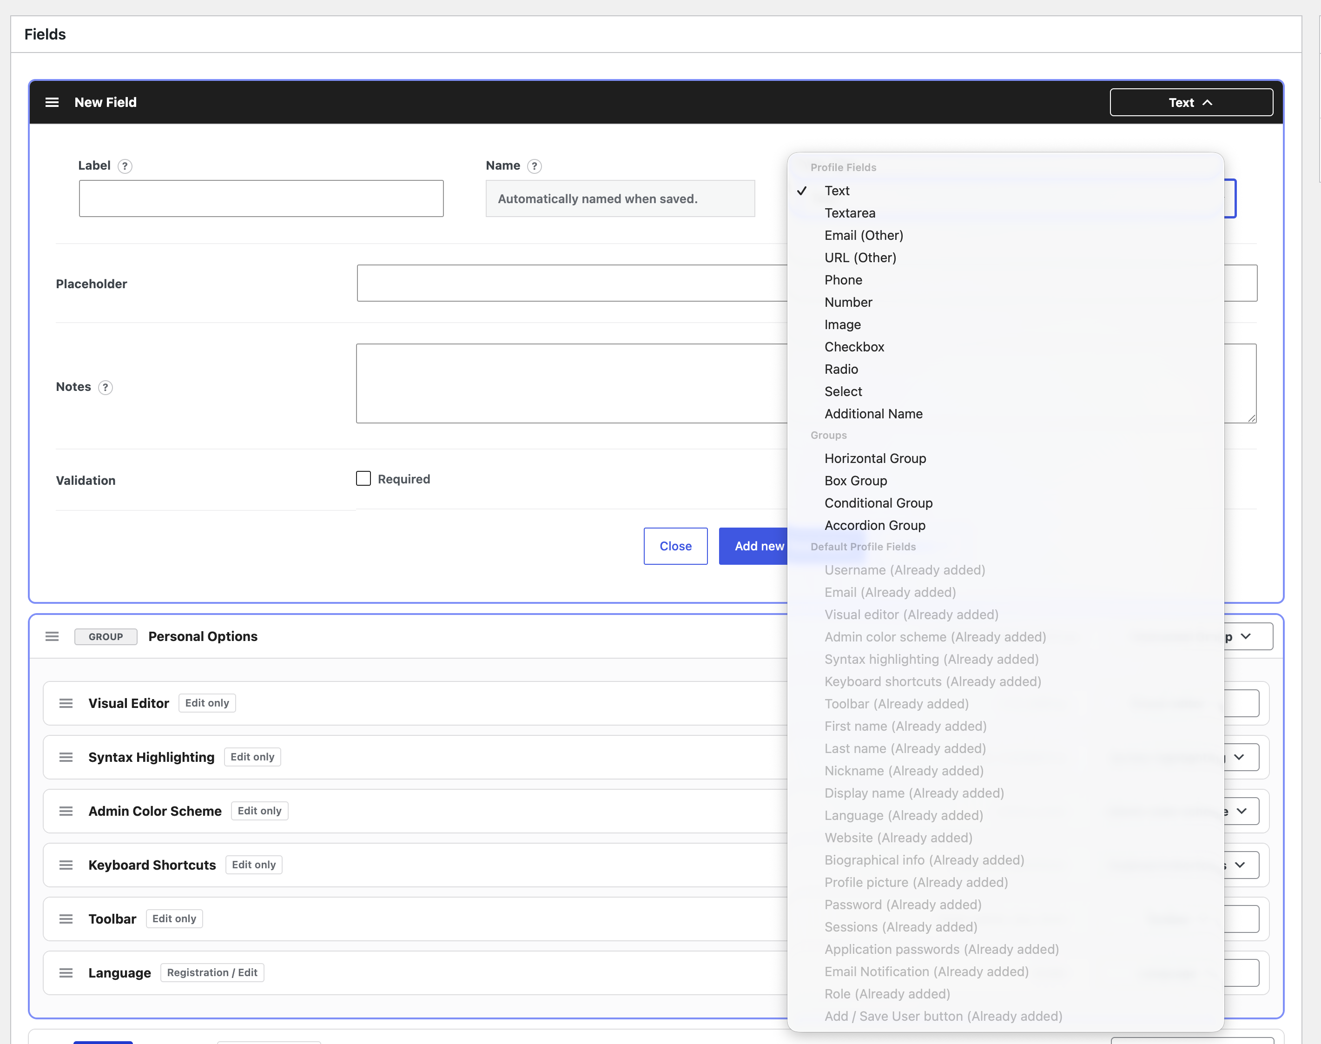Screen dimensions: 1321x1044
Task: Click the Name field auto-named input
Action: [621, 198]
